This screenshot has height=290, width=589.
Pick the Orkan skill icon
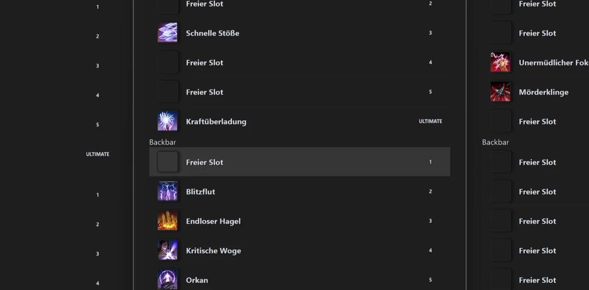click(167, 280)
